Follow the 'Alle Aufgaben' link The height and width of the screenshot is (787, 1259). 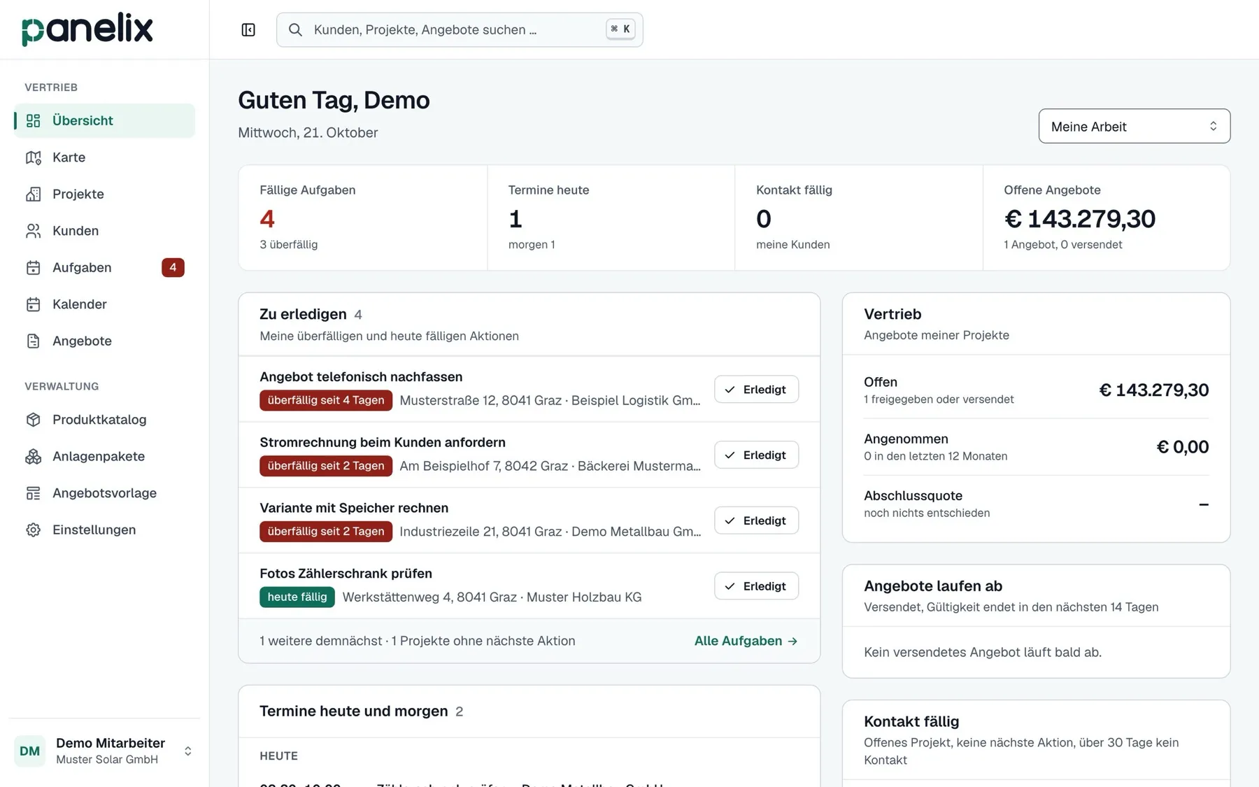[746, 641]
